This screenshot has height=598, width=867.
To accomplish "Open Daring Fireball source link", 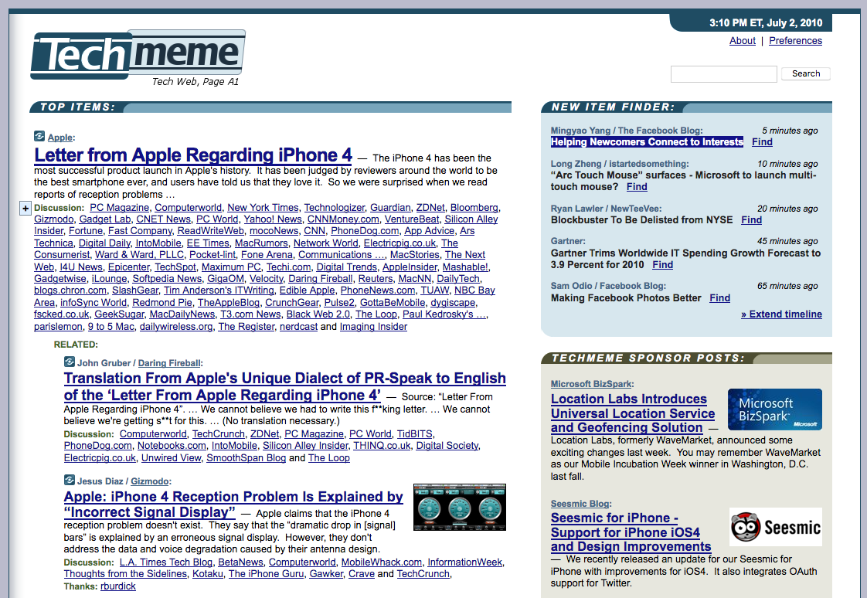I will click(x=169, y=363).
